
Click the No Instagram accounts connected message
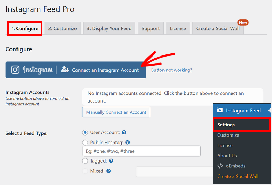pyautogui.click(x=173, y=97)
